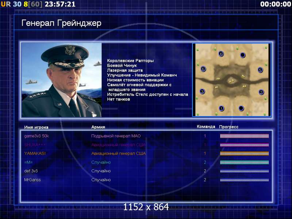Click the title 'Генерал Грейнджер'
Screen dimensions: 292x219
[61, 23]
